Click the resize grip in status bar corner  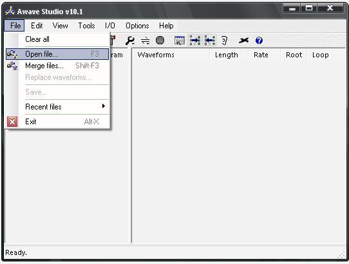point(341,254)
